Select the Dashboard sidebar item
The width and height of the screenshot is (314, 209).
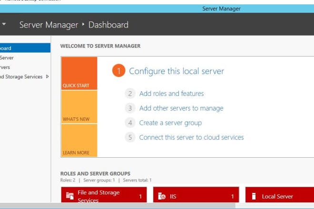(x=25, y=48)
